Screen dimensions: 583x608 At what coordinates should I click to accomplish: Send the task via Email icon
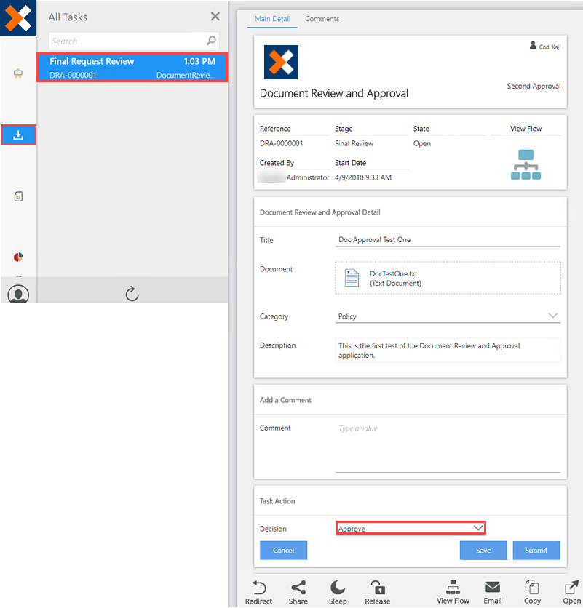(493, 588)
